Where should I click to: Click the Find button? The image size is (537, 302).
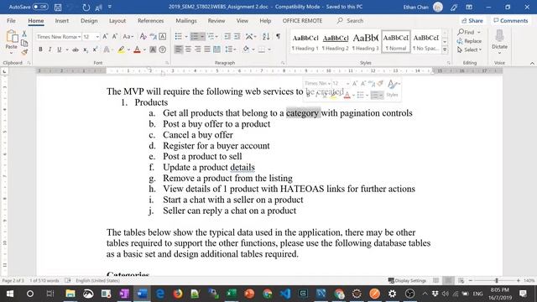(467, 32)
